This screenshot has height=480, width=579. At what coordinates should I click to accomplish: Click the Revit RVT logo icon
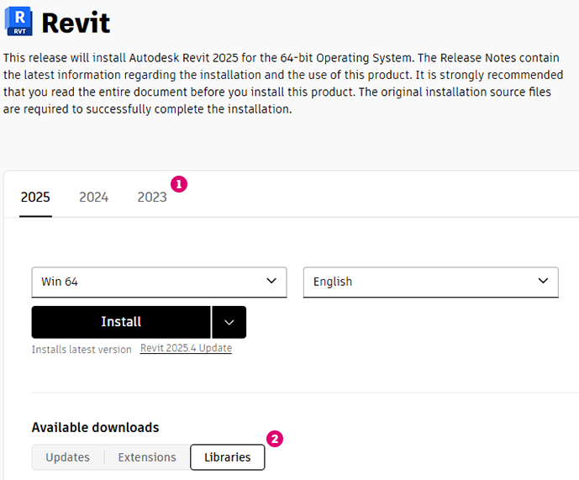(x=18, y=22)
